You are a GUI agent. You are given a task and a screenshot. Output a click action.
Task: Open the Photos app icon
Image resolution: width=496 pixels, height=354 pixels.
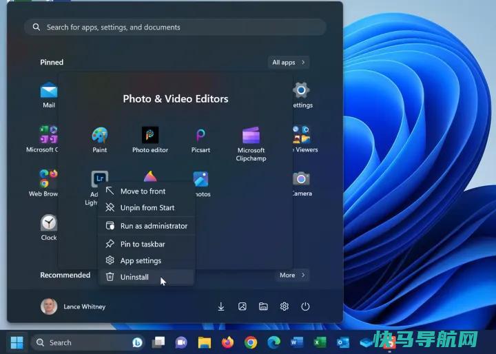(x=200, y=179)
